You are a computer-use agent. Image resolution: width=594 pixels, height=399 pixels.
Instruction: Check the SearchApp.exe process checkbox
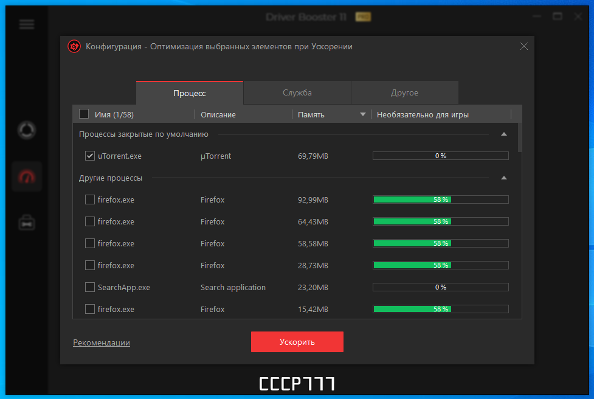90,287
